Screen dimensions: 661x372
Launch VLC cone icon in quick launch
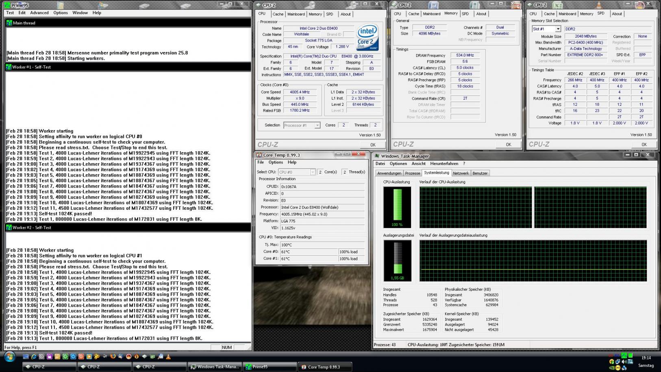pyautogui.click(x=168, y=357)
